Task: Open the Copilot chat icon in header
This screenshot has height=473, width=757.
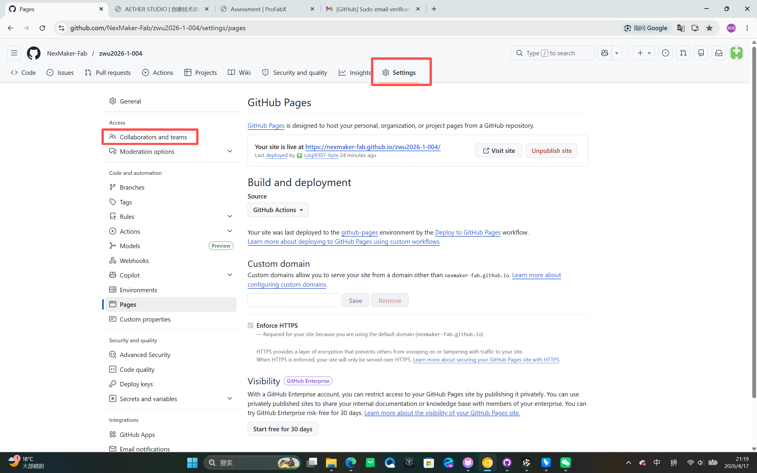Action: 604,53
